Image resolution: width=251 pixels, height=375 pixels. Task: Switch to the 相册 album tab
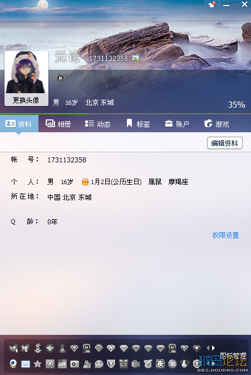pyautogui.click(x=58, y=124)
